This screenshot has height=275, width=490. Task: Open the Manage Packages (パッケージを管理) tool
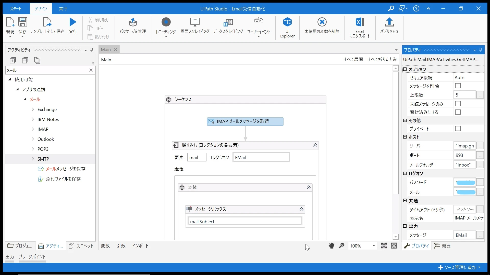coord(133,22)
